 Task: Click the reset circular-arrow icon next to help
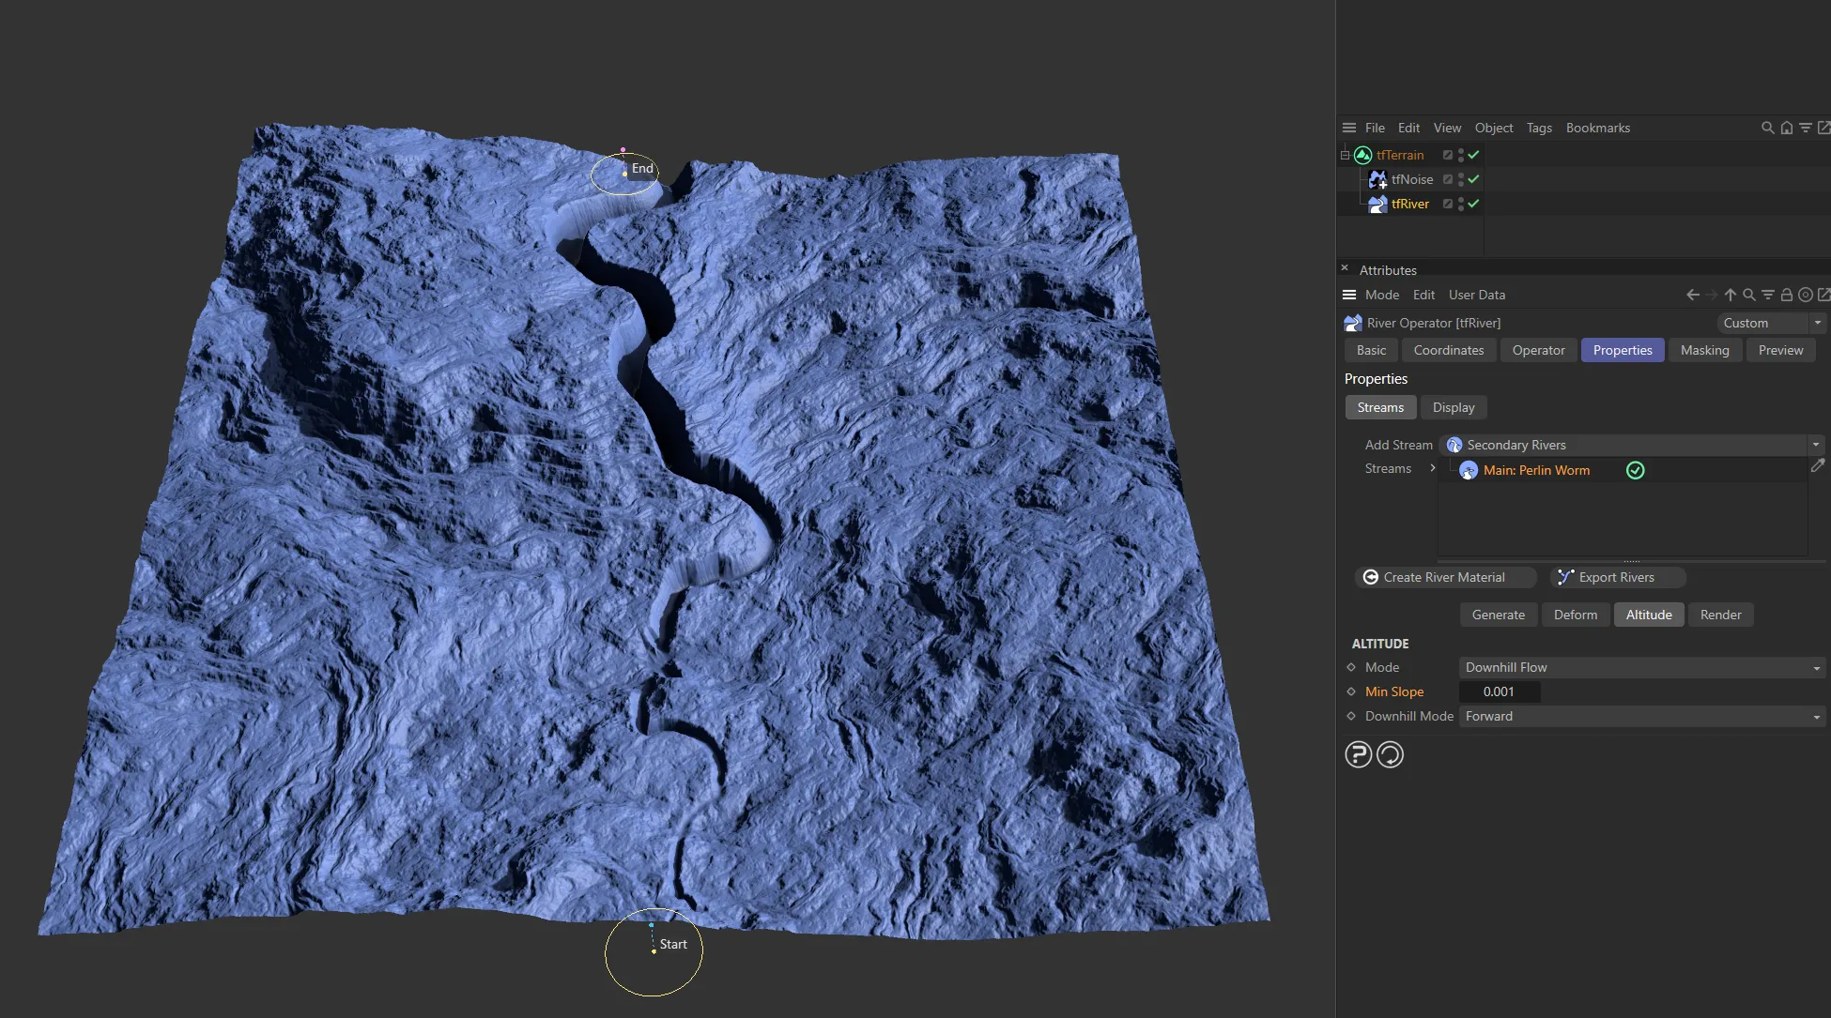pos(1391,753)
